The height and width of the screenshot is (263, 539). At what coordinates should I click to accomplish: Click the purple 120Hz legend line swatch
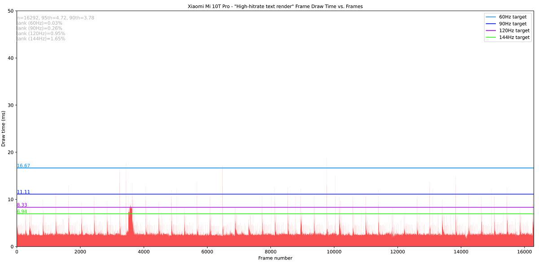491,30
